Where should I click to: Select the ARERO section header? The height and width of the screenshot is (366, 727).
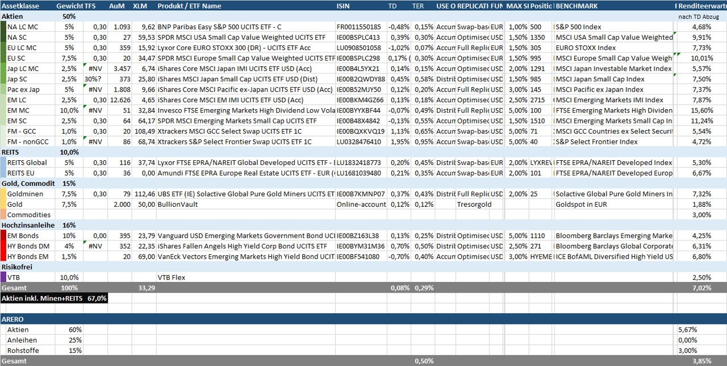12,319
